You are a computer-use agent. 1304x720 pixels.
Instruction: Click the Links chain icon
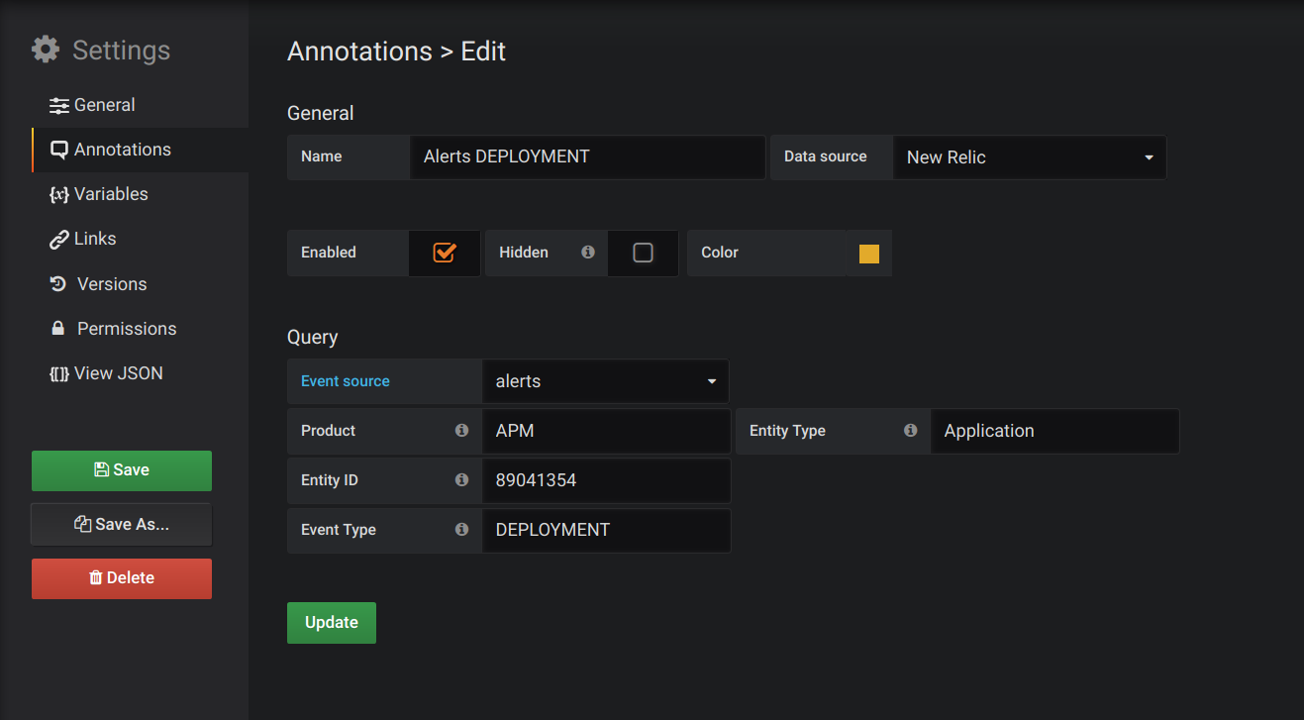[x=59, y=239]
